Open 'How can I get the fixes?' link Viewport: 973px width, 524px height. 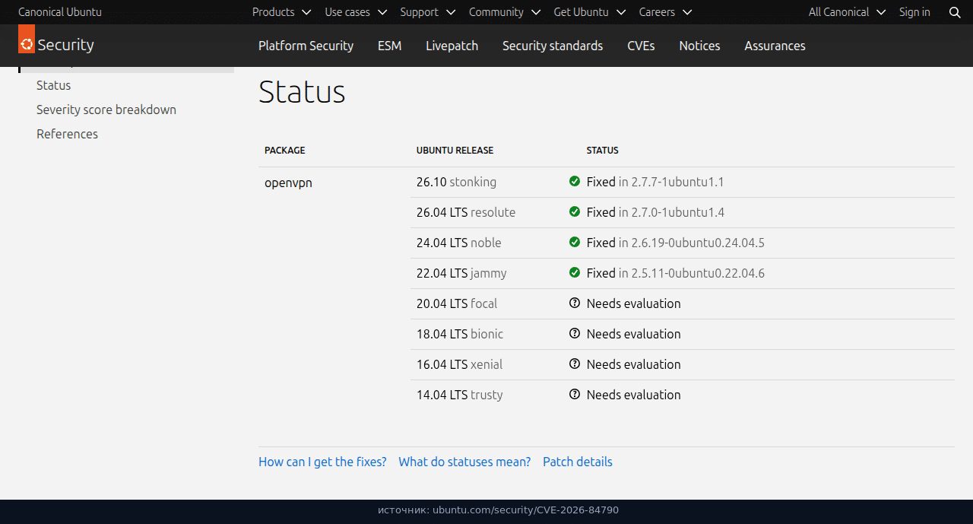(x=322, y=462)
